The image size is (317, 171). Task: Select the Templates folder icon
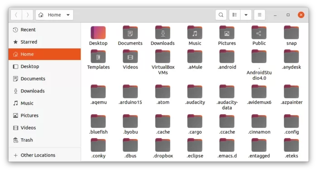[98, 56]
